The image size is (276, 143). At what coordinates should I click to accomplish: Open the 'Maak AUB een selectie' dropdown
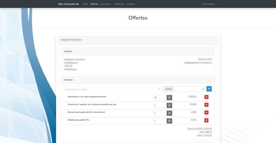[113, 89]
